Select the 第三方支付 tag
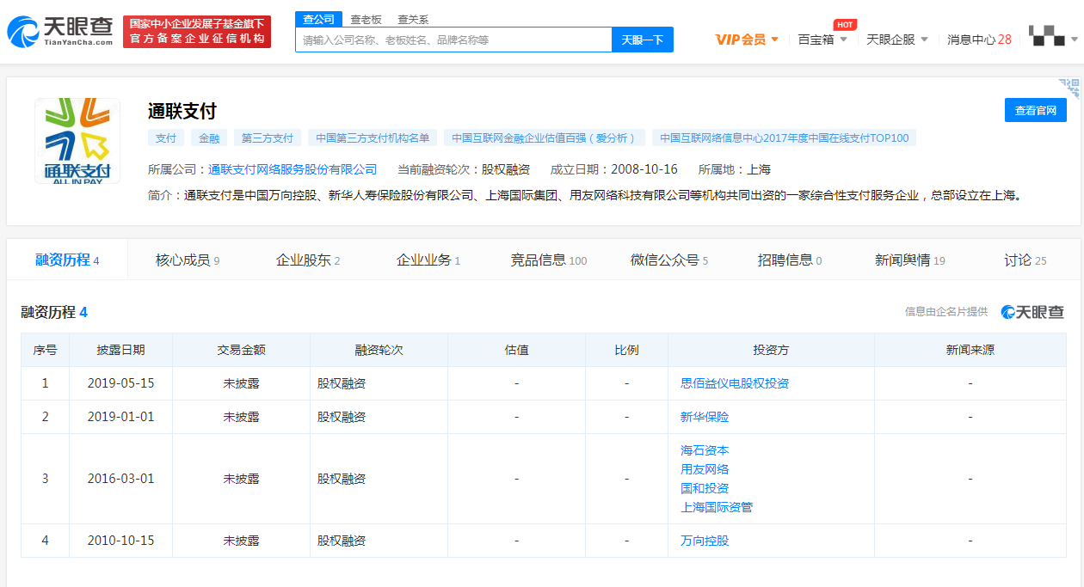1084x587 pixels. (x=268, y=138)
